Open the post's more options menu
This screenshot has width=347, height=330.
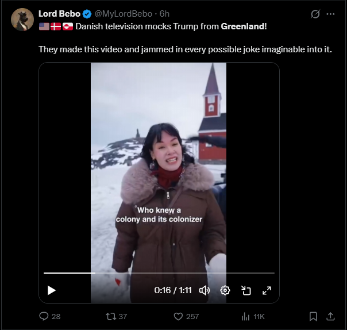click(330, 14)
